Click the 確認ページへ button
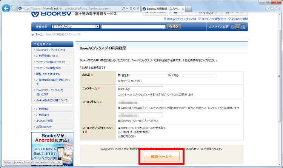This screenshot has height=168, width=283. [161, 156]
